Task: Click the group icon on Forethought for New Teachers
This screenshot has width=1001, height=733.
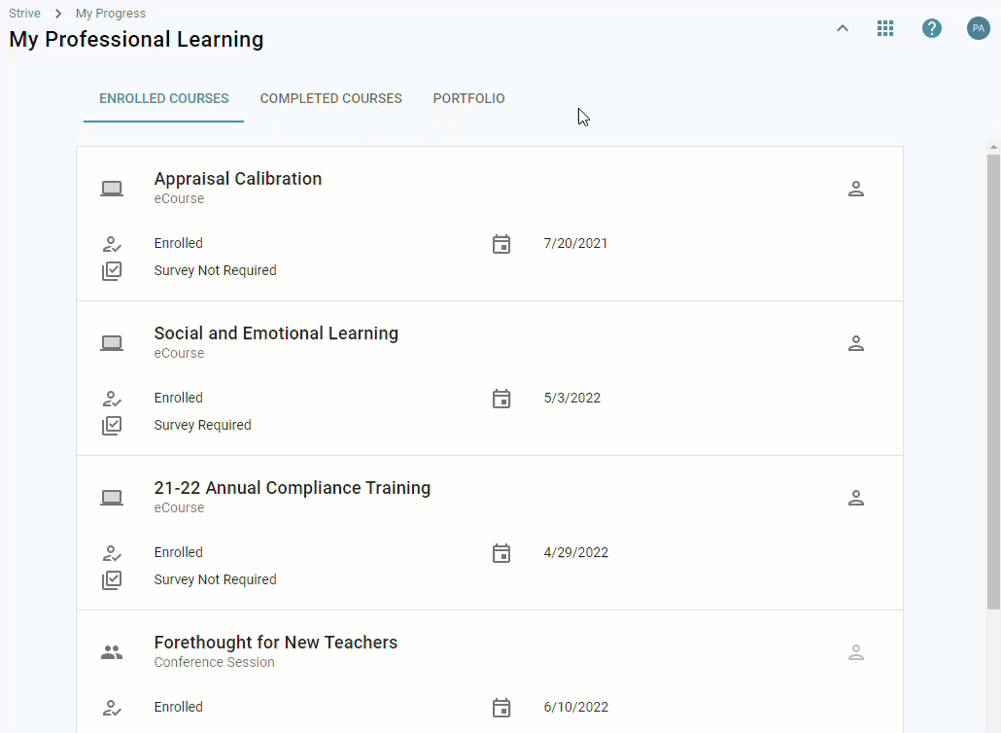Action: click(x=112, y=650)
